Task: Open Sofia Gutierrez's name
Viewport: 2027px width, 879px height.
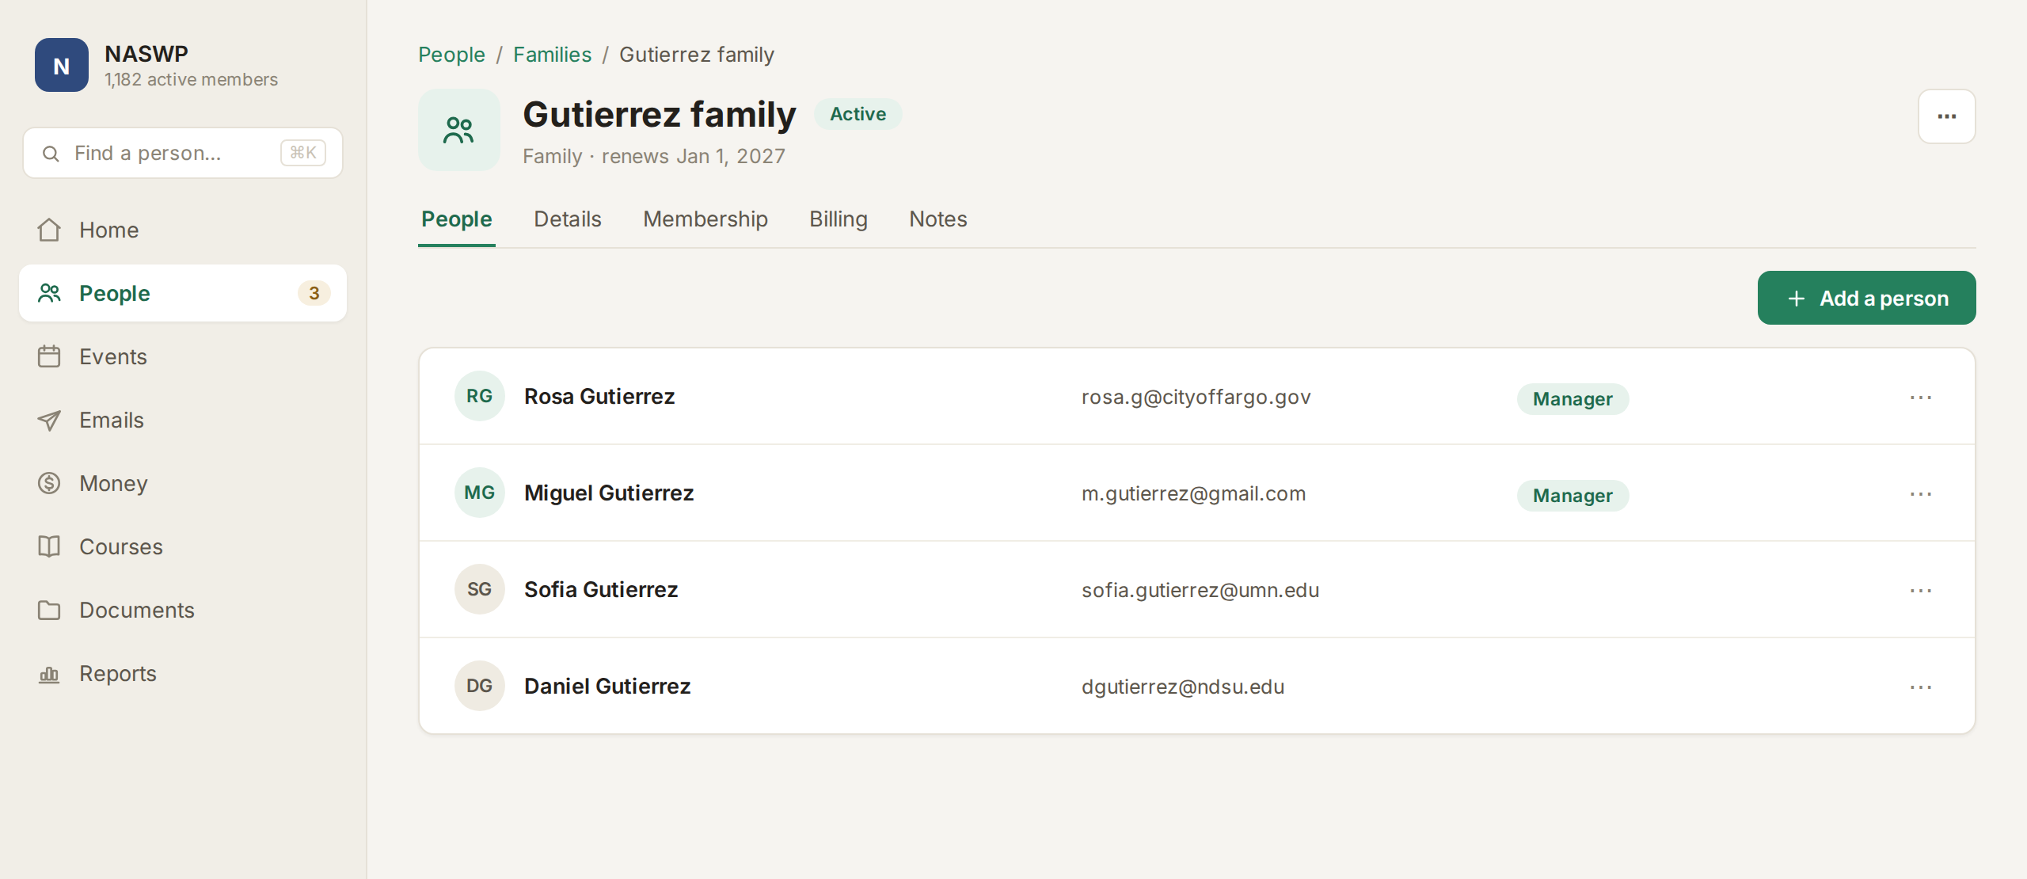Action: [601, 590]
